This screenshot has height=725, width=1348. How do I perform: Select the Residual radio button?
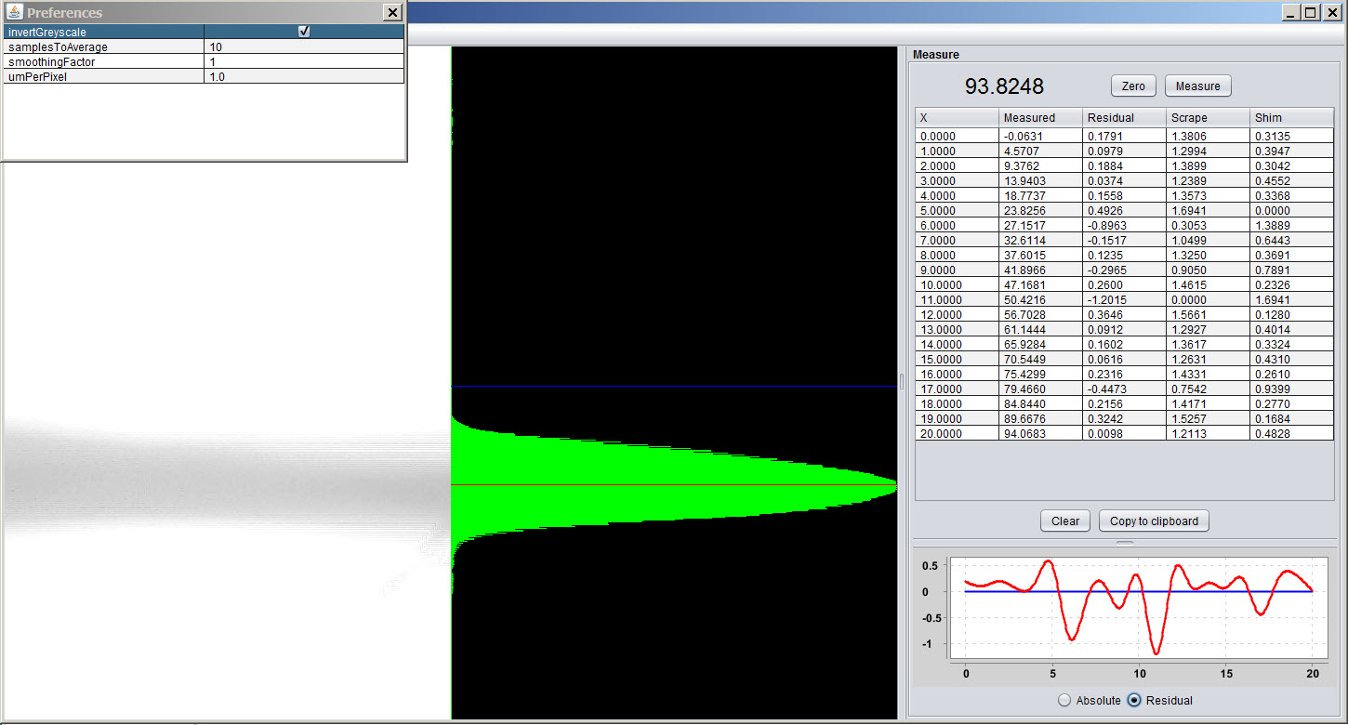point(1133,700)
